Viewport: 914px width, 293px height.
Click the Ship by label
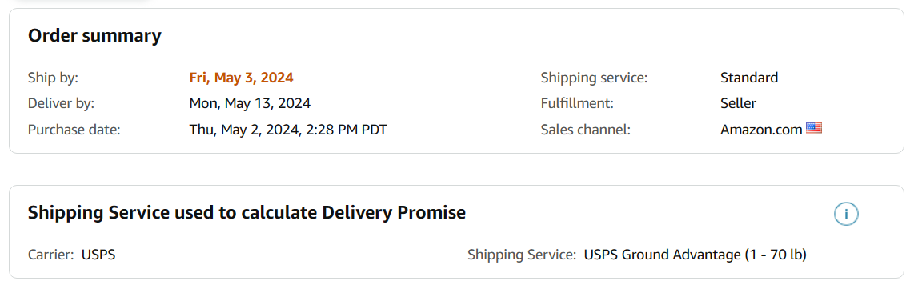pos(53,78)
